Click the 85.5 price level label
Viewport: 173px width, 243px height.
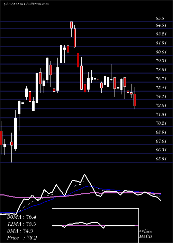(x=160, y=18)
